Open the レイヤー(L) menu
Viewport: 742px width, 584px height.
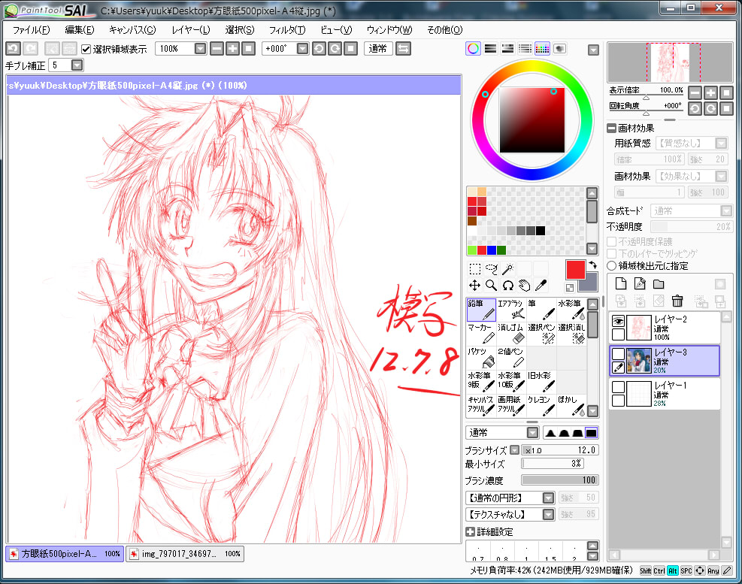(191, 30)
